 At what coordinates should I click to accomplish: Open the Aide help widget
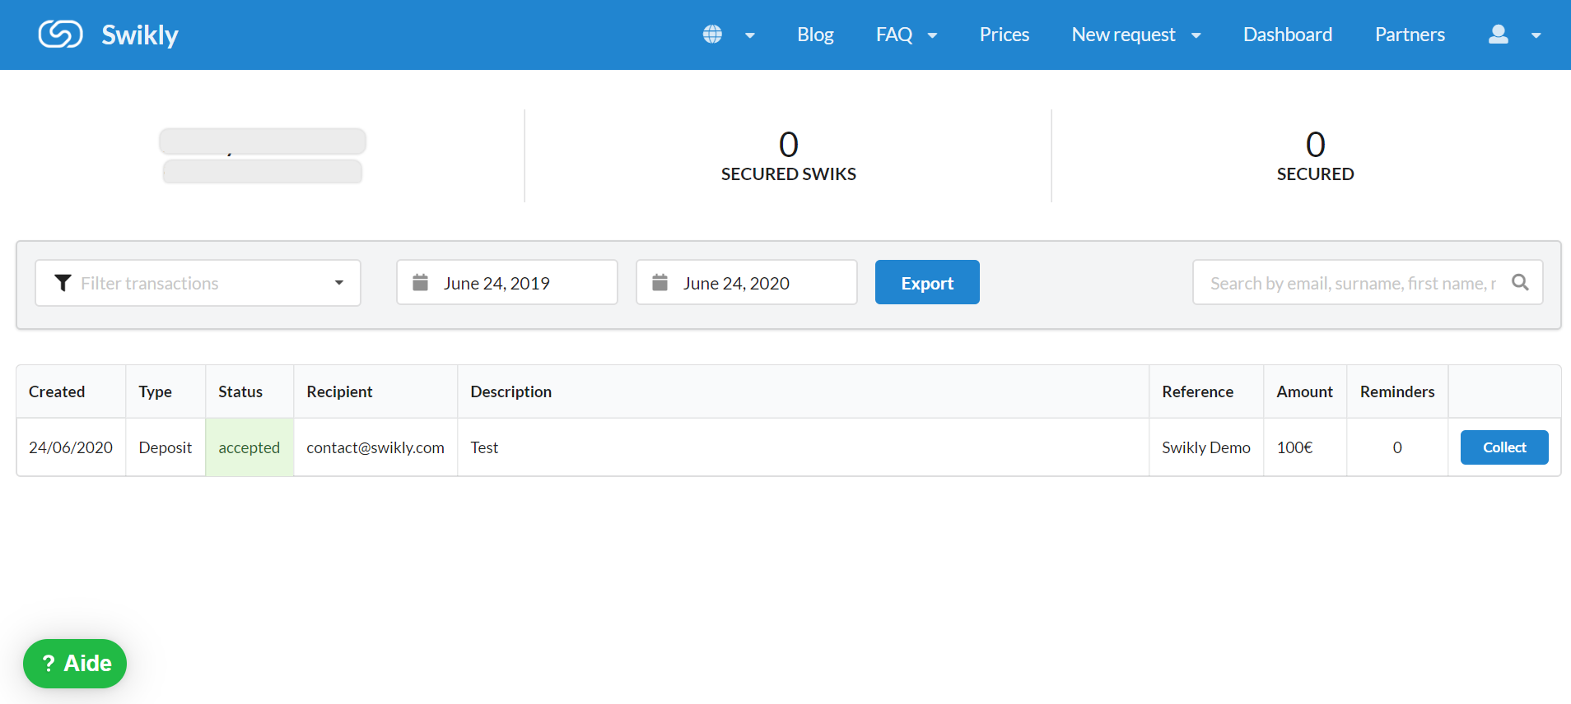(75, 663)
